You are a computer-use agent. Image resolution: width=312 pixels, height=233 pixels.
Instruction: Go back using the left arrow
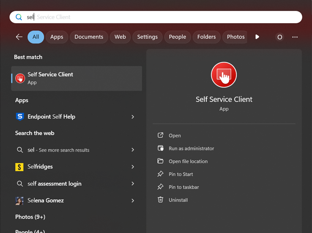pyautogui.click(x=19, y=37)
